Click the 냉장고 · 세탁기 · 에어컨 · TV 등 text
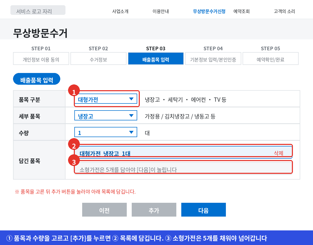 click(x=186, y=100)
